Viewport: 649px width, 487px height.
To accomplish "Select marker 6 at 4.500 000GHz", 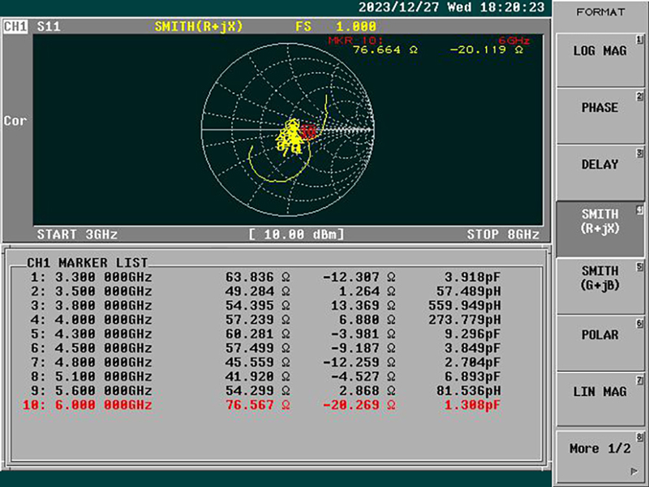I will coord(91,348).
